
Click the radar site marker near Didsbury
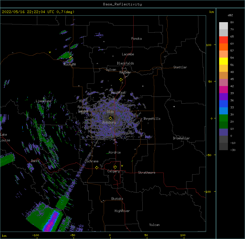(x=110, y=118)
